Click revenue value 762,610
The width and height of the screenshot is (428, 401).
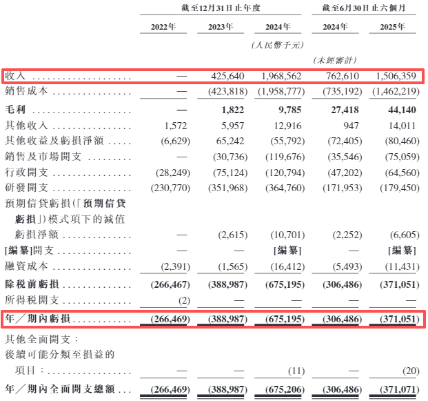tap(343, 76)
